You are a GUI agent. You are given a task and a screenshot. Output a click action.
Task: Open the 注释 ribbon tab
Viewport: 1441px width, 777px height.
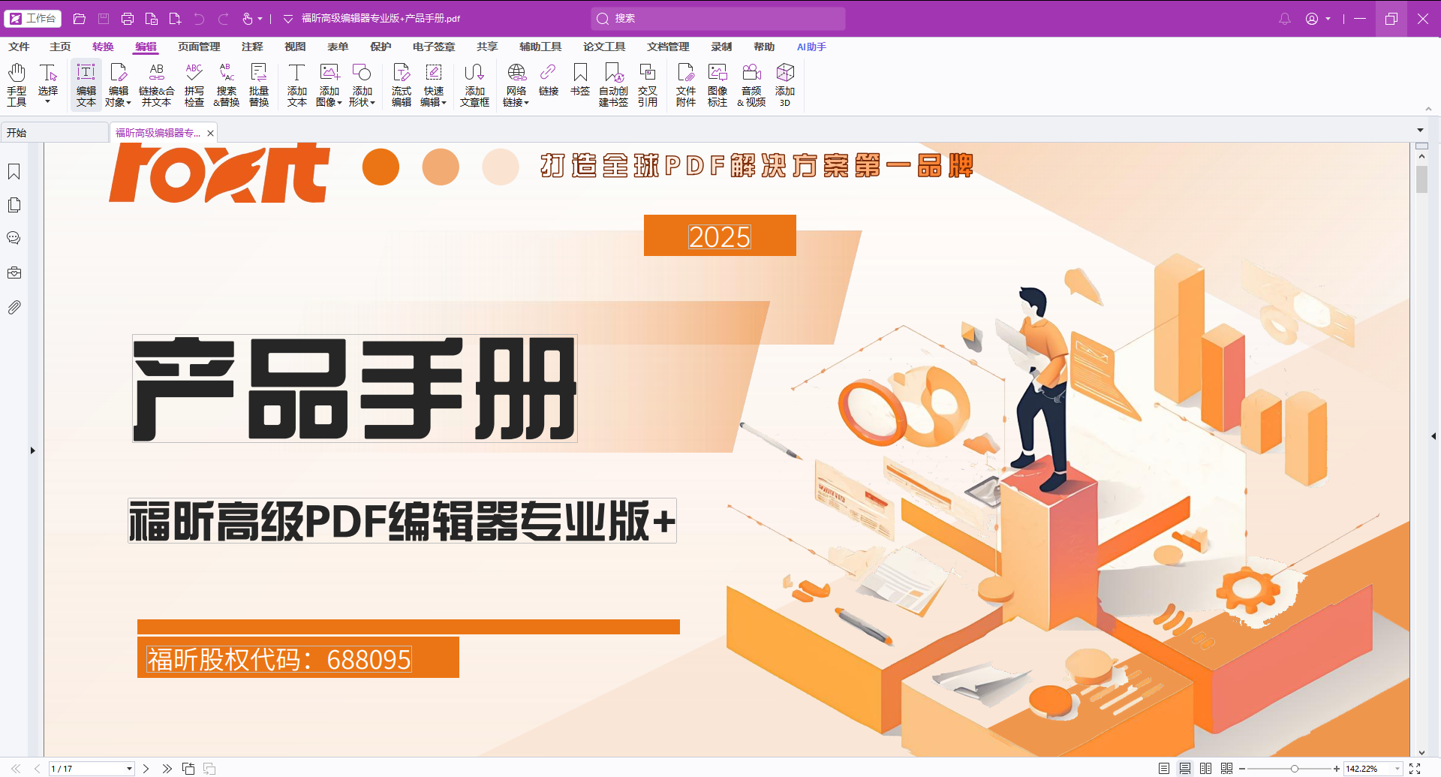pyautogui.click(x=252, y=47)
